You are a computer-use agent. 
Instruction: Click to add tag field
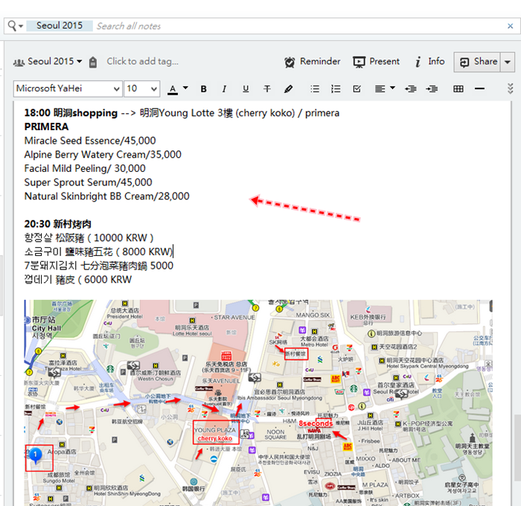pos(142,61)
